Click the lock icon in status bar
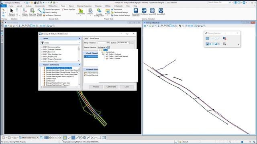Screen dimensions: 257x144 [180, 142]
